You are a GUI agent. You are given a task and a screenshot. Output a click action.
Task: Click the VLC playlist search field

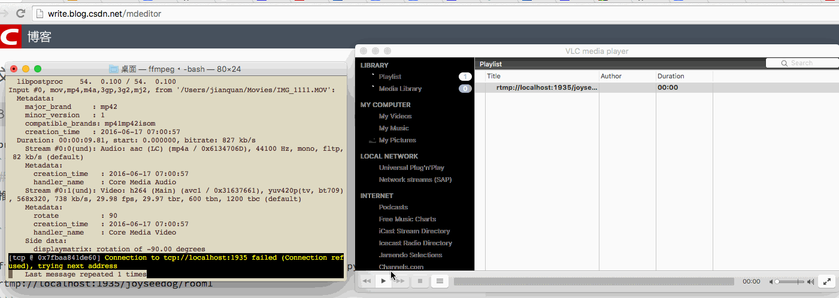[x=802, y=63]
